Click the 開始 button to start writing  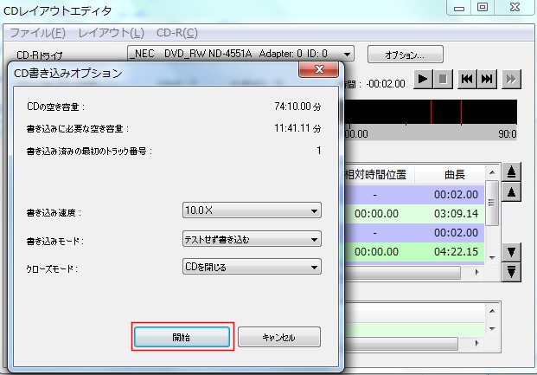click(x=182, y=337)
